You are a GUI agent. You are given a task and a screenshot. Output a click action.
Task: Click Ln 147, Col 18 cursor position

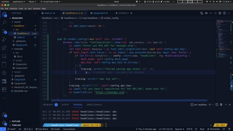coord(166,129)
